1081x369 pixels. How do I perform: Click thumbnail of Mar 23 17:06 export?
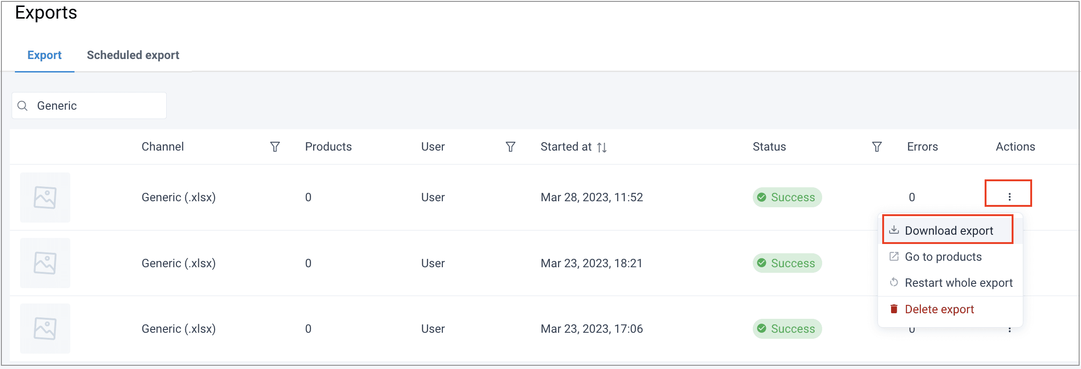[45, 329]
